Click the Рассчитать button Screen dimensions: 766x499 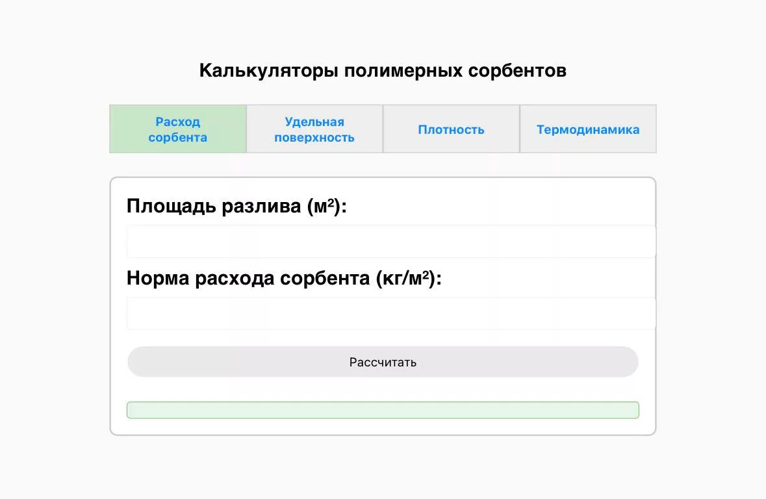(383, 361)
